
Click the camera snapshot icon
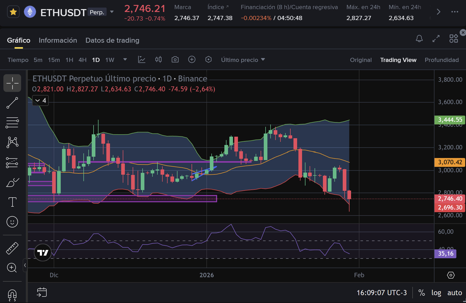(175, 60)
